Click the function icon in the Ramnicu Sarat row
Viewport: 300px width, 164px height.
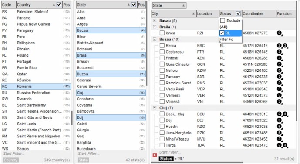coord(279,83)
